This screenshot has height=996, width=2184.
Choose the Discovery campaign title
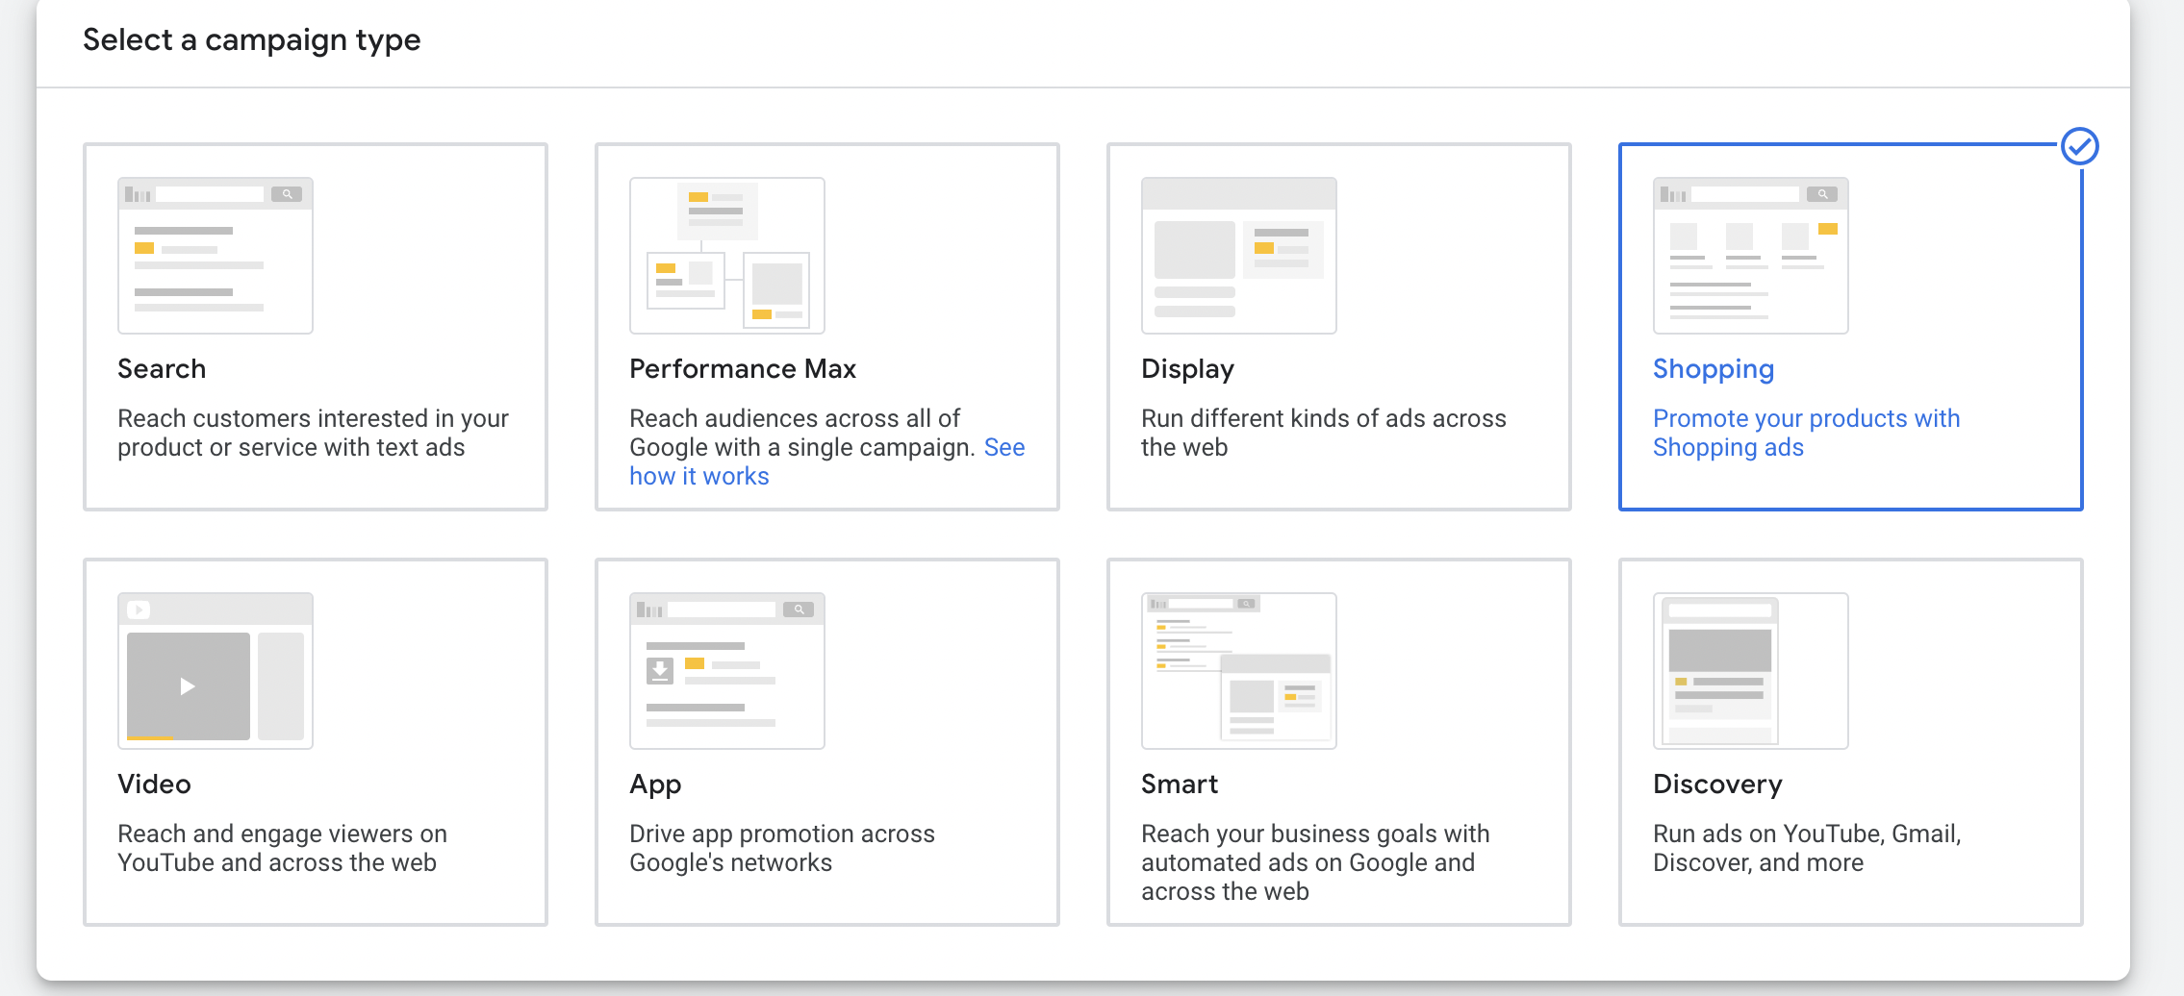click(x=1717, y=785)
